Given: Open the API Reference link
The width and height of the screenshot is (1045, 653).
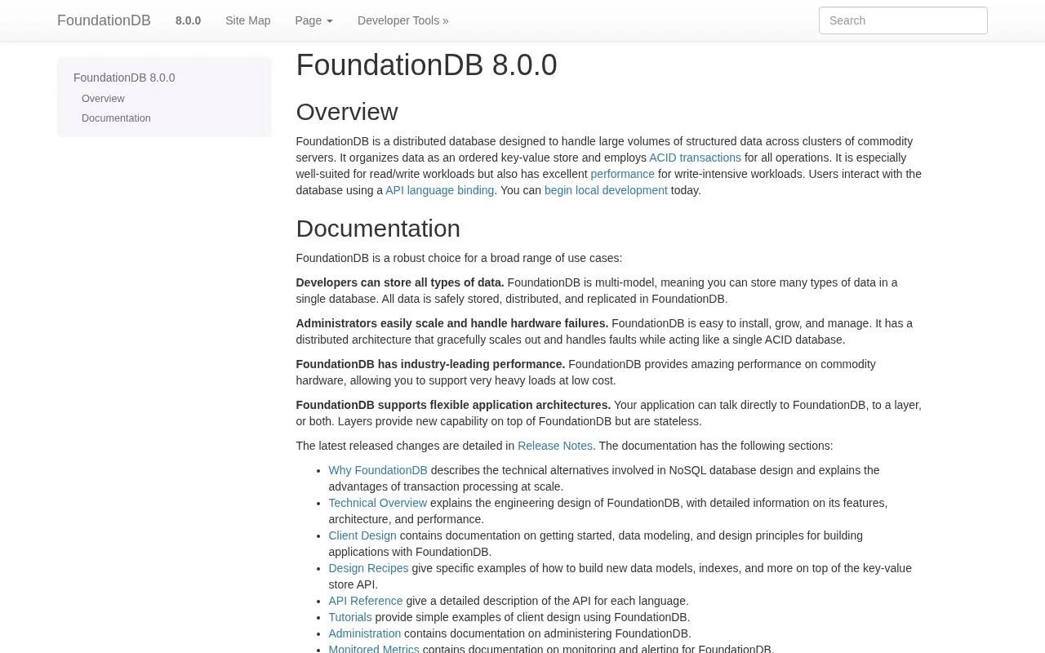Looking at the screenshot, I should pyautogui.click(x=366, y=601).
